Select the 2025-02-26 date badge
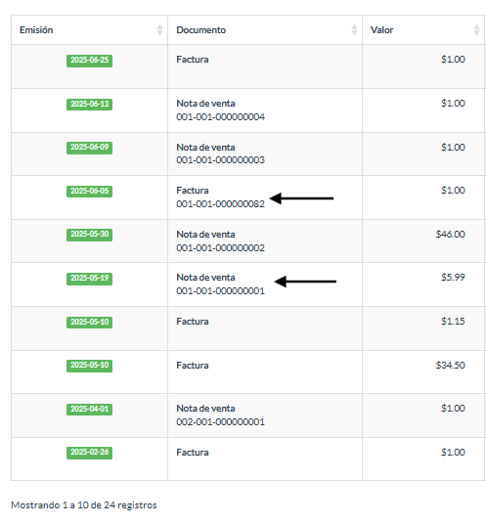The height and width of the screenshot is (524, 486). 89,453
